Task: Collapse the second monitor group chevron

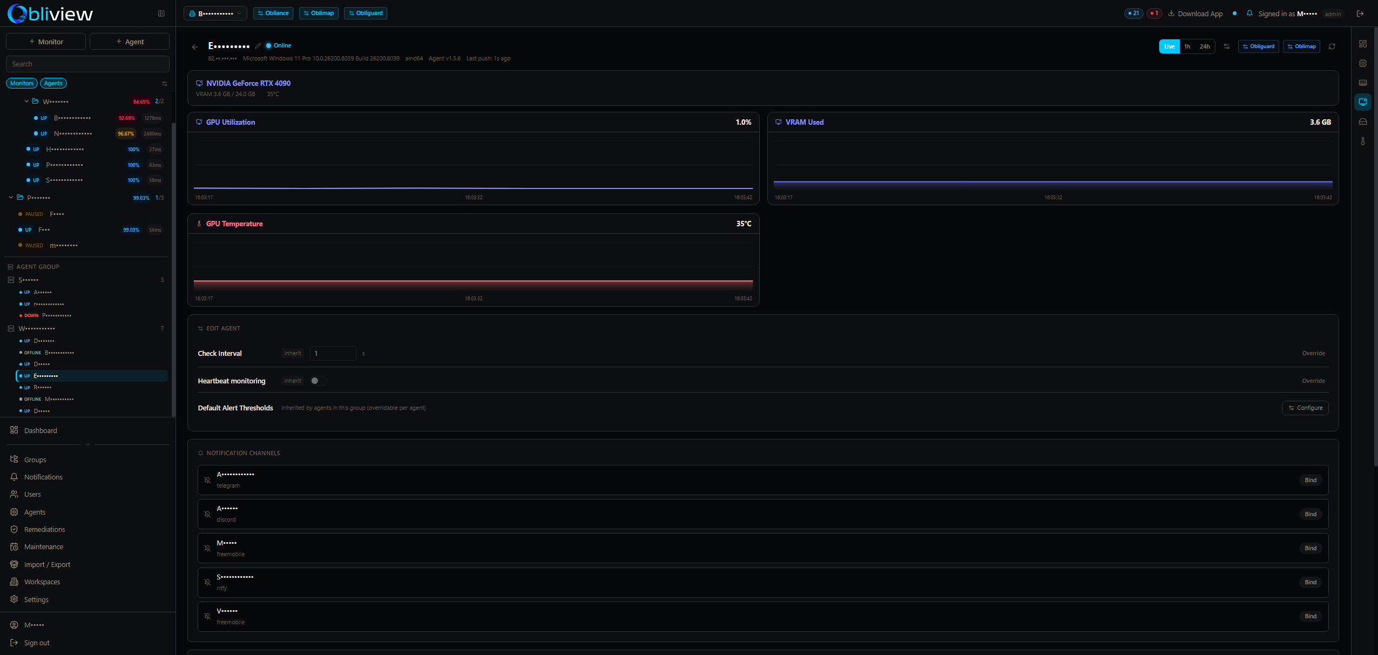Action: tap(11, 197)
